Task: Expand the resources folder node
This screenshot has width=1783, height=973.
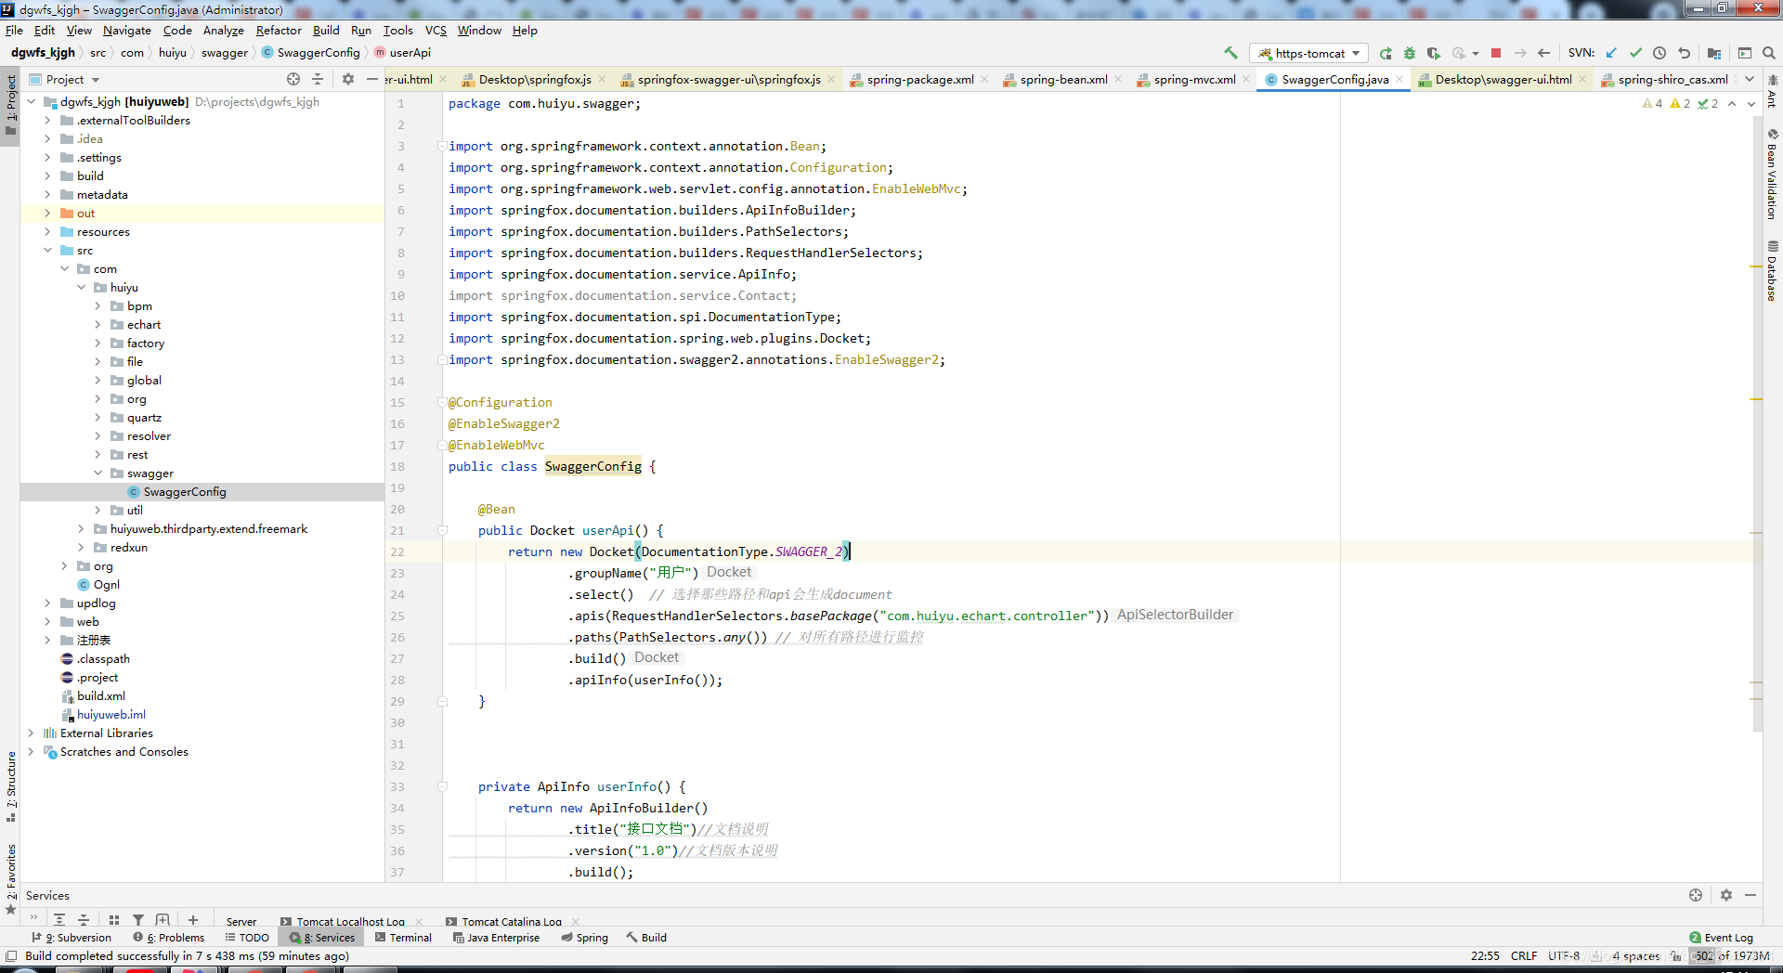Action: click(47, 232)
